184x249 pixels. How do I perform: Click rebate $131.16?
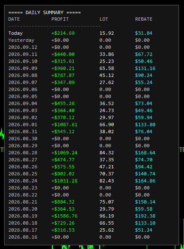(145, 68)
